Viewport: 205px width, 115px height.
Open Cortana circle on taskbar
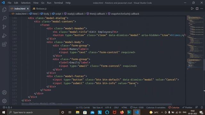coord(63,112)
